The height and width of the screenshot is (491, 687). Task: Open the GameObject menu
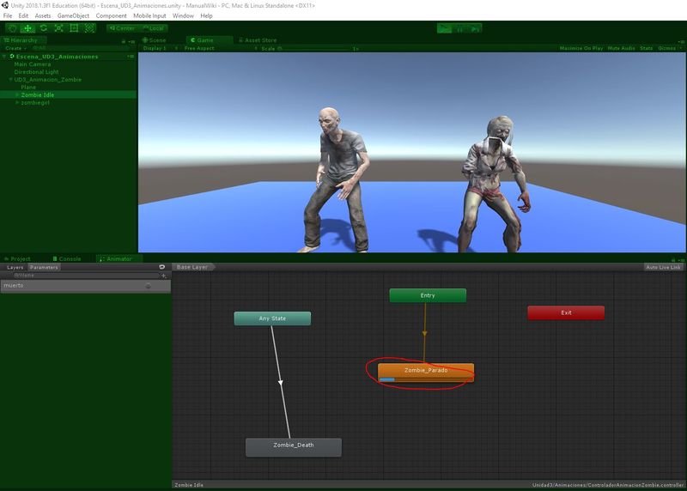click(73, 15)
